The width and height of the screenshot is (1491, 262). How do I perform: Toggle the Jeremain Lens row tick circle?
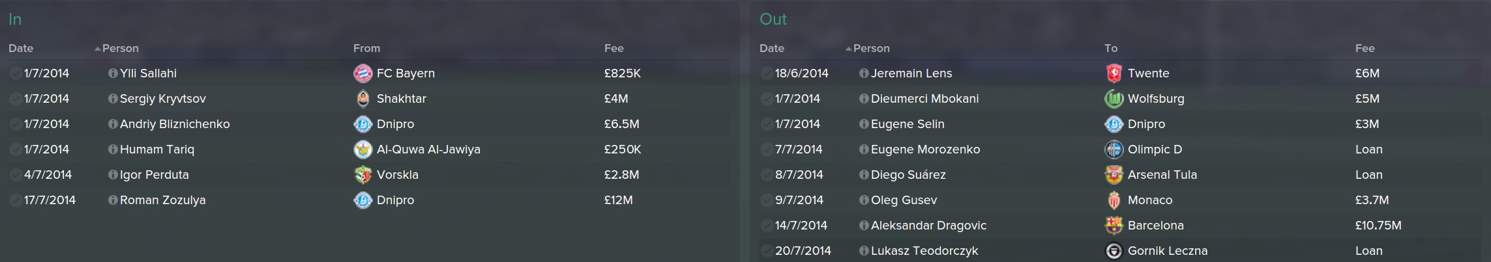click(x=767, y=73)
